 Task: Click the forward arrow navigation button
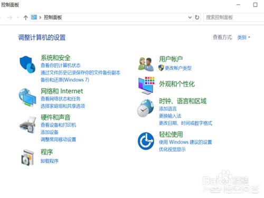pos(10,17)
